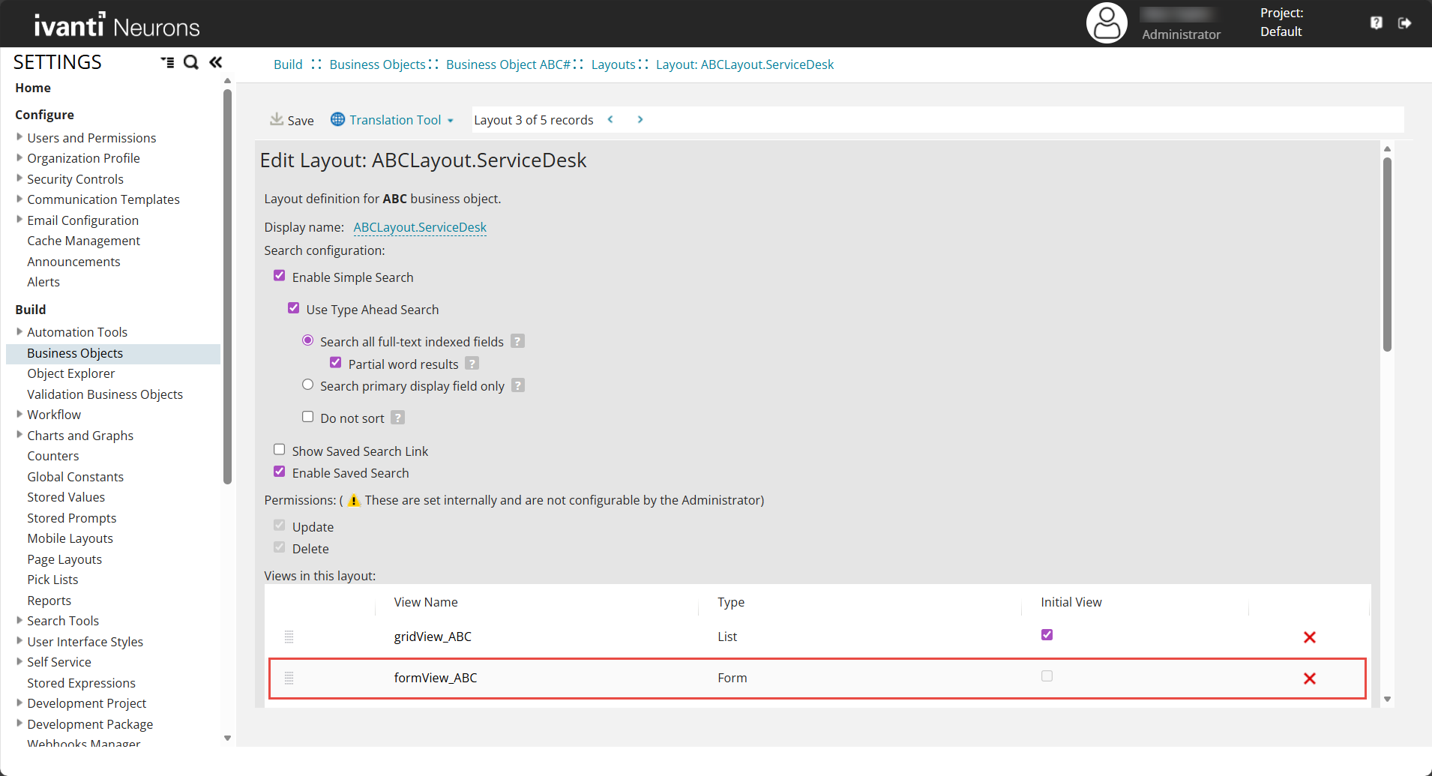Enable the Do not sort checkbox
Viewport: 1432px width, 776px height.
point(307,417)
